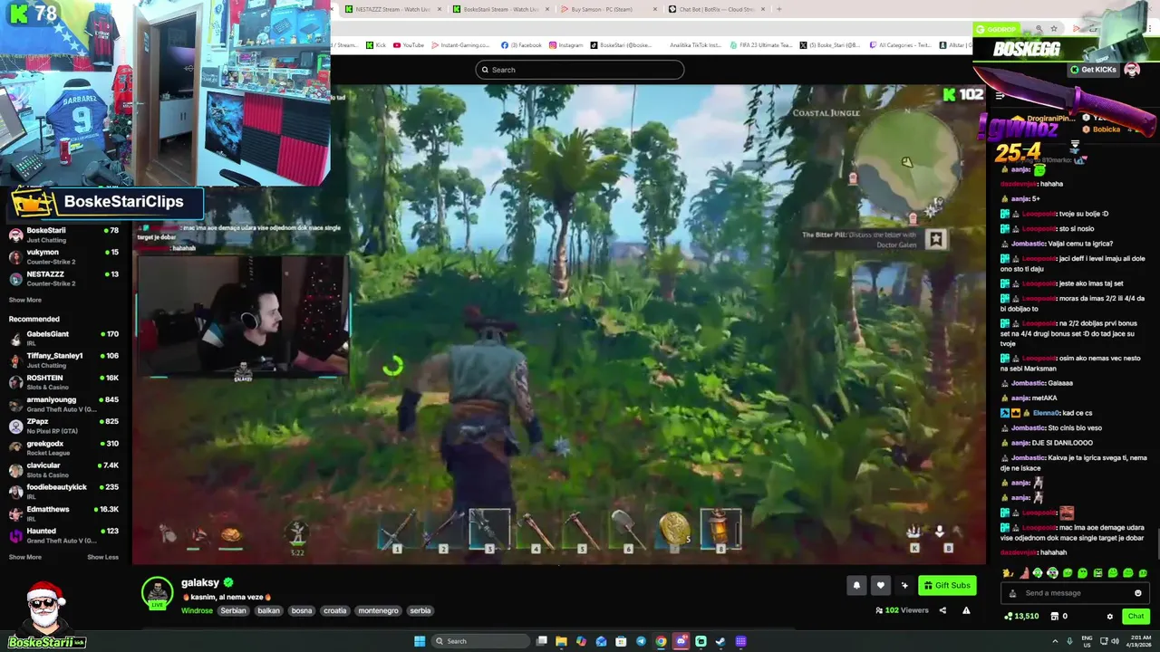Select the balkan tag
1160x652 pixels.
pyautogui.click(x=268, y=610)
